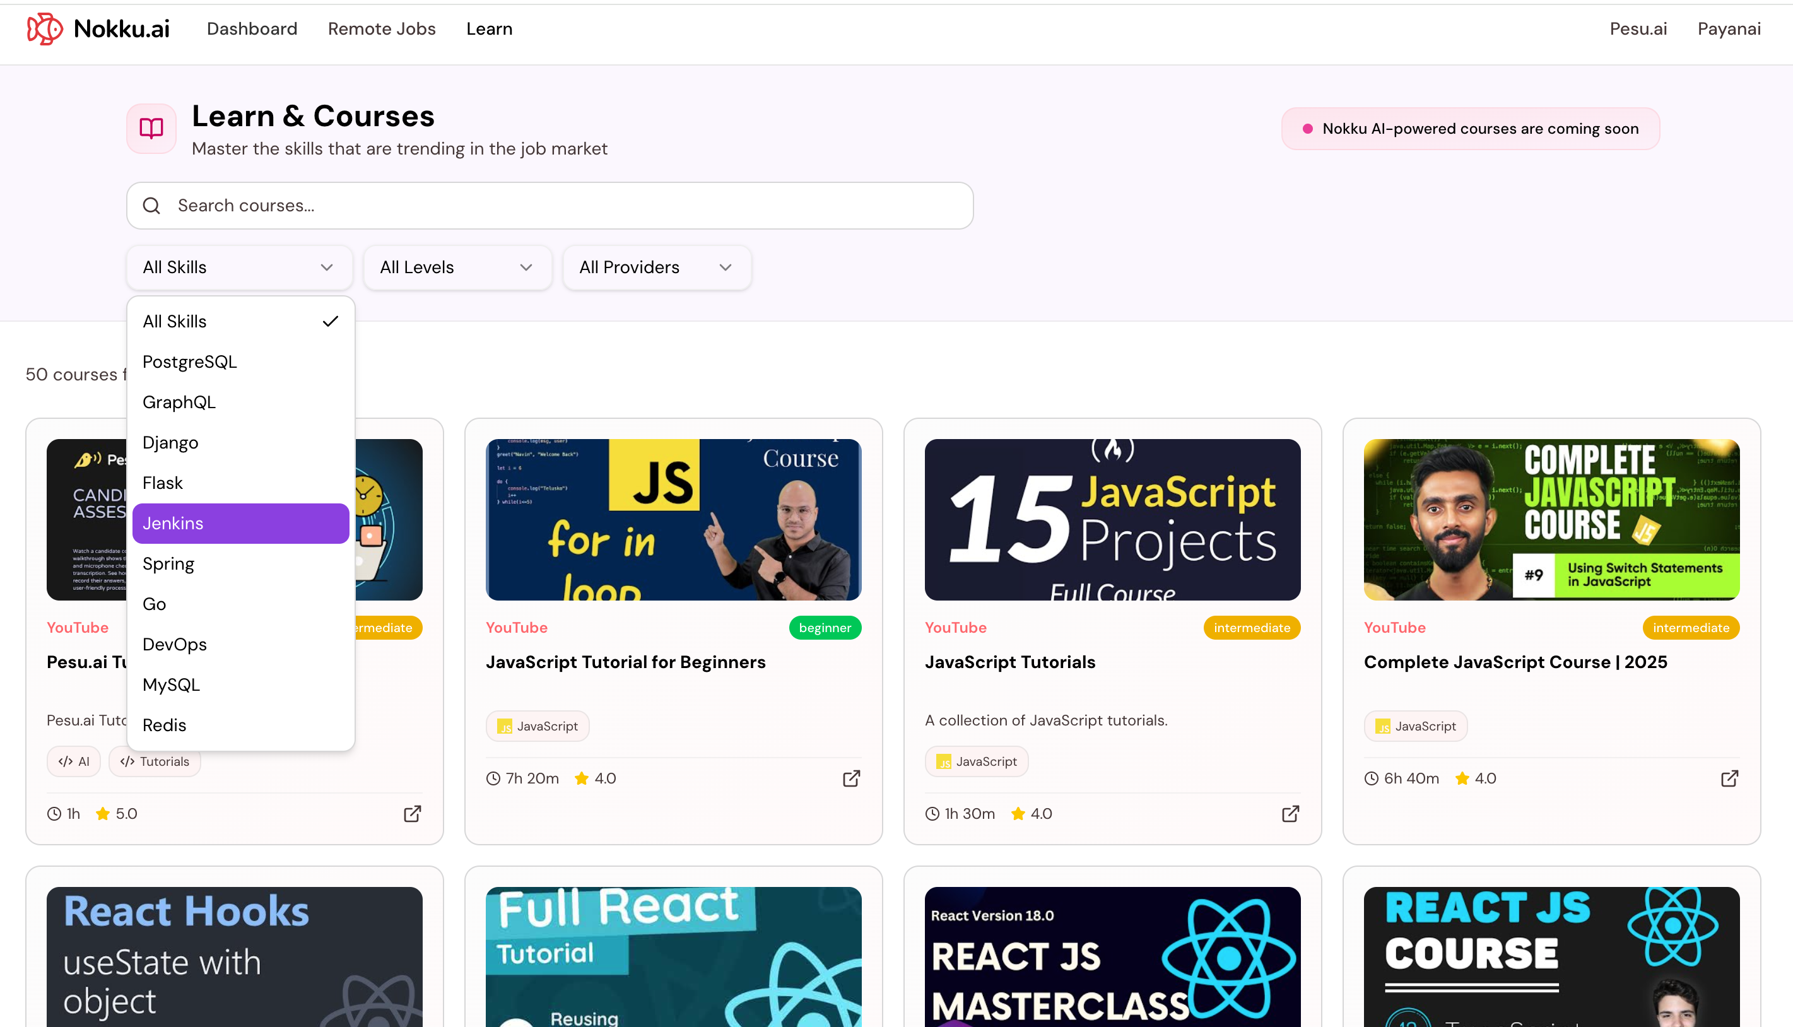Viewport: 1793px width, 1027px height.
Task: Click the Payanai link in header
Action: coord(1729,29)
